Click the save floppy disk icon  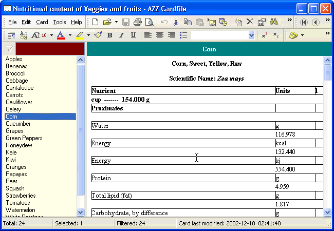pos(126,22)
